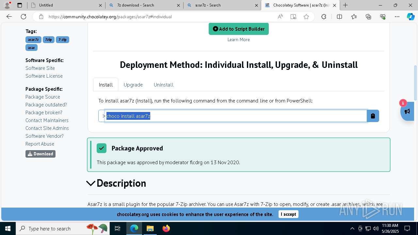Select the asar7z tag
The width and height of the screenshot is (418, 235).
[x=33, y=39]
